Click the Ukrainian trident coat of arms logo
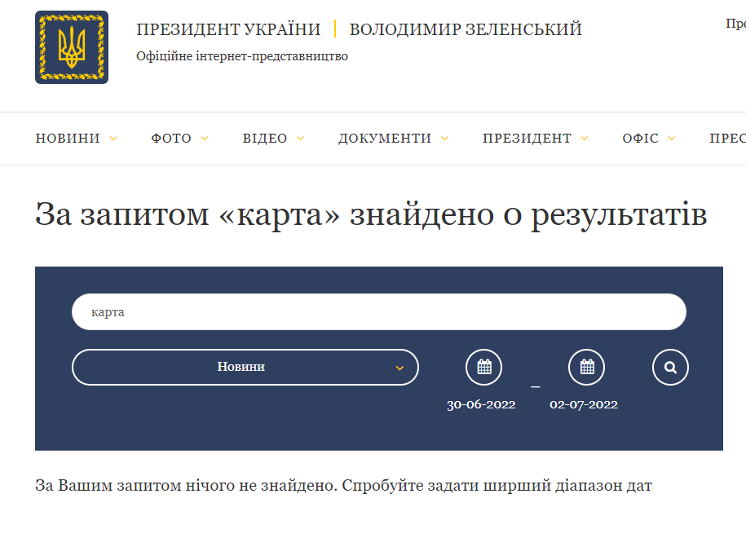Image resolution: width=746 pixels, height=538 pixels. tap(71, 45)
